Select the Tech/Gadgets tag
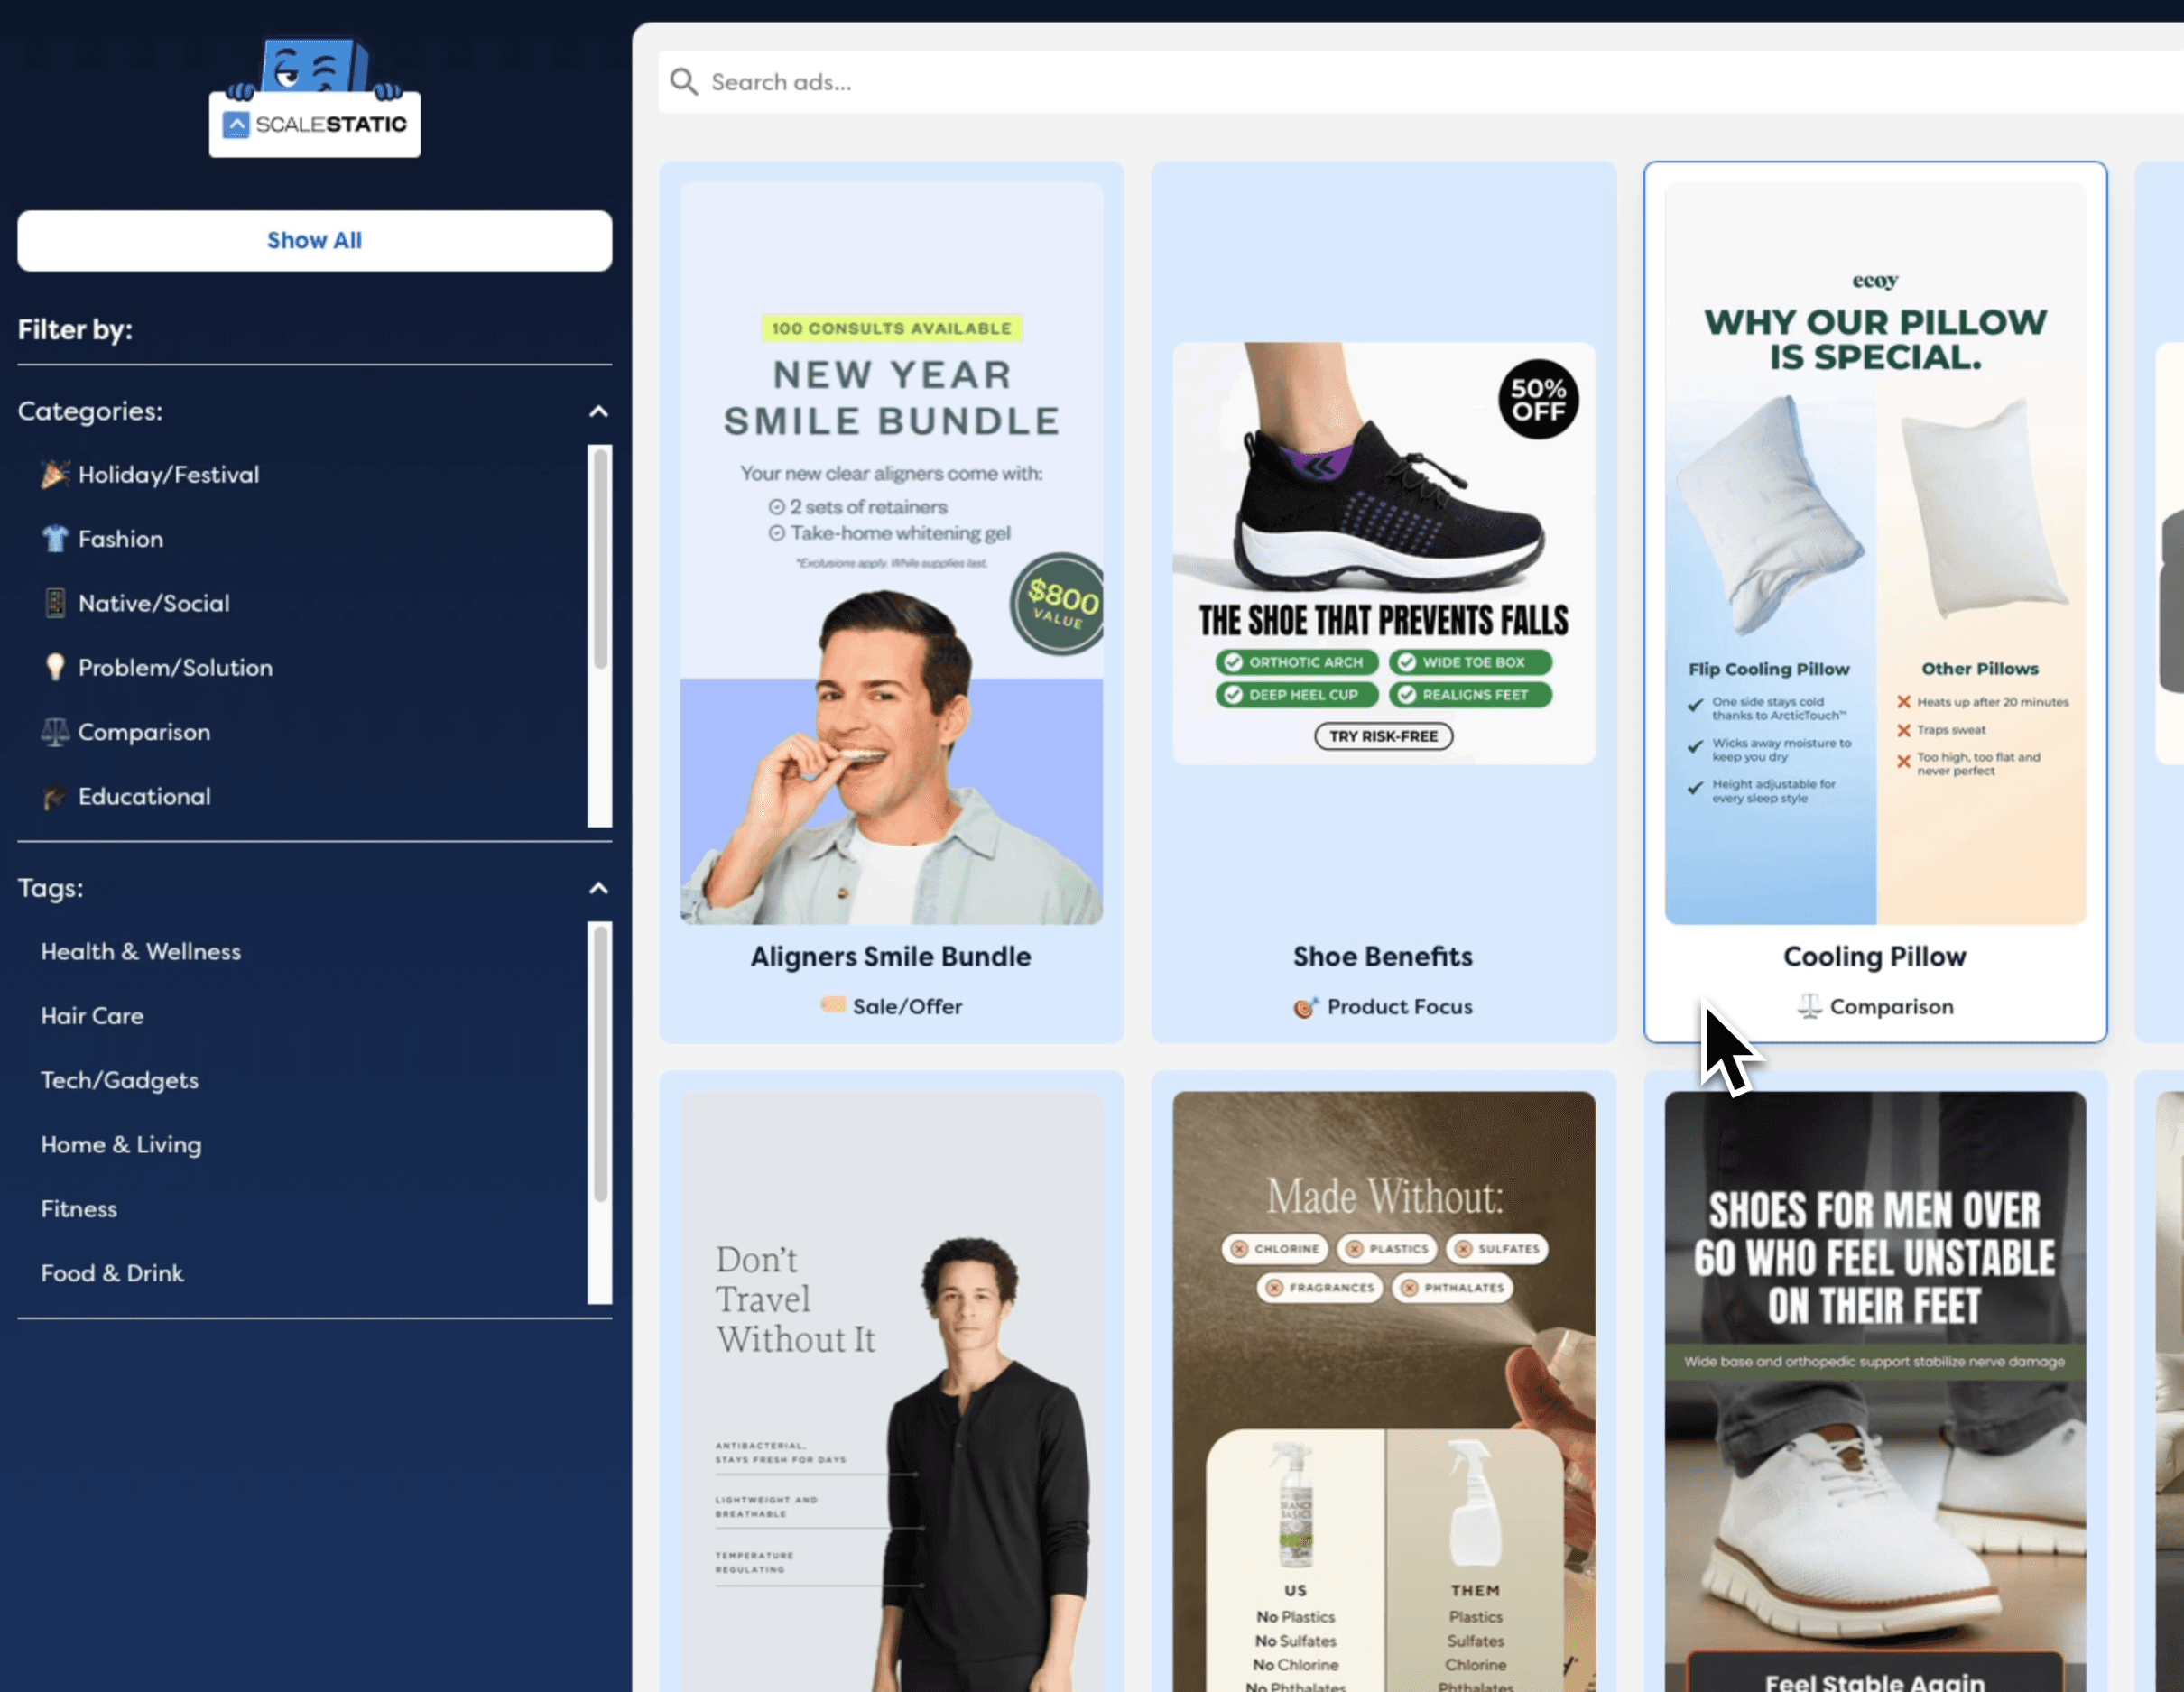Image resolution: width=2184 pixels, height=1692 pixels. click(120, 1080)
